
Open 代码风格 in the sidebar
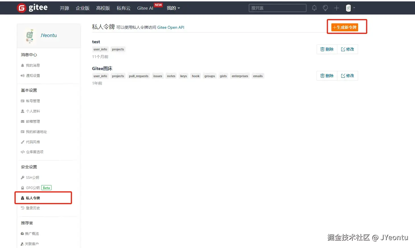click(30, 142)
